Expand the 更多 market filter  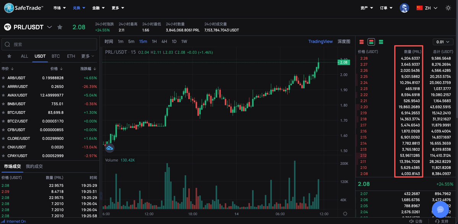click(88, 56)
